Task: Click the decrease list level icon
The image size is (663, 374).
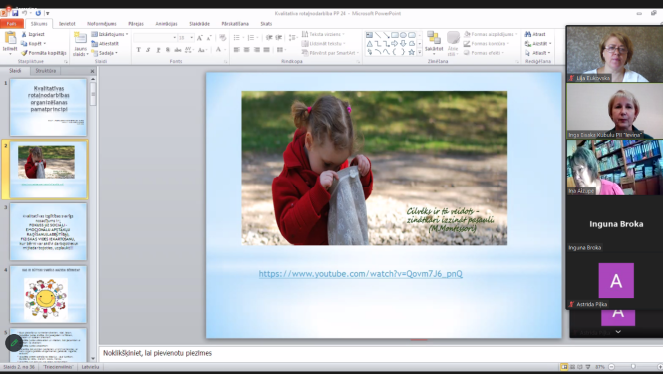Action: pos(269,38)
